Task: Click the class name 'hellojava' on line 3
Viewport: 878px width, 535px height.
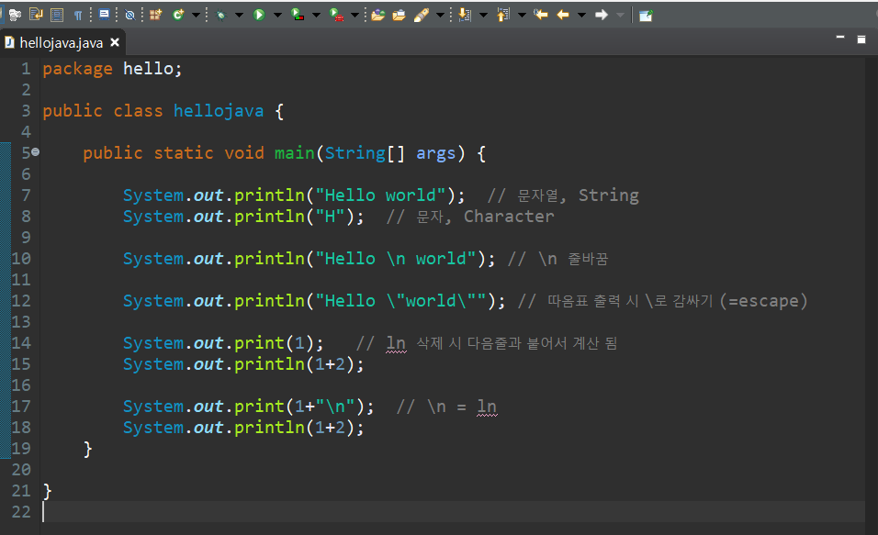Action: [219, 111]
